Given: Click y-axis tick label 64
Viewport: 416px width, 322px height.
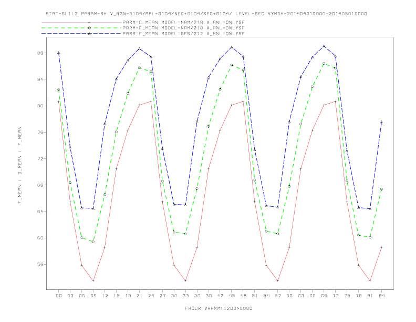Looking at the screenshot, I should 40,212.
